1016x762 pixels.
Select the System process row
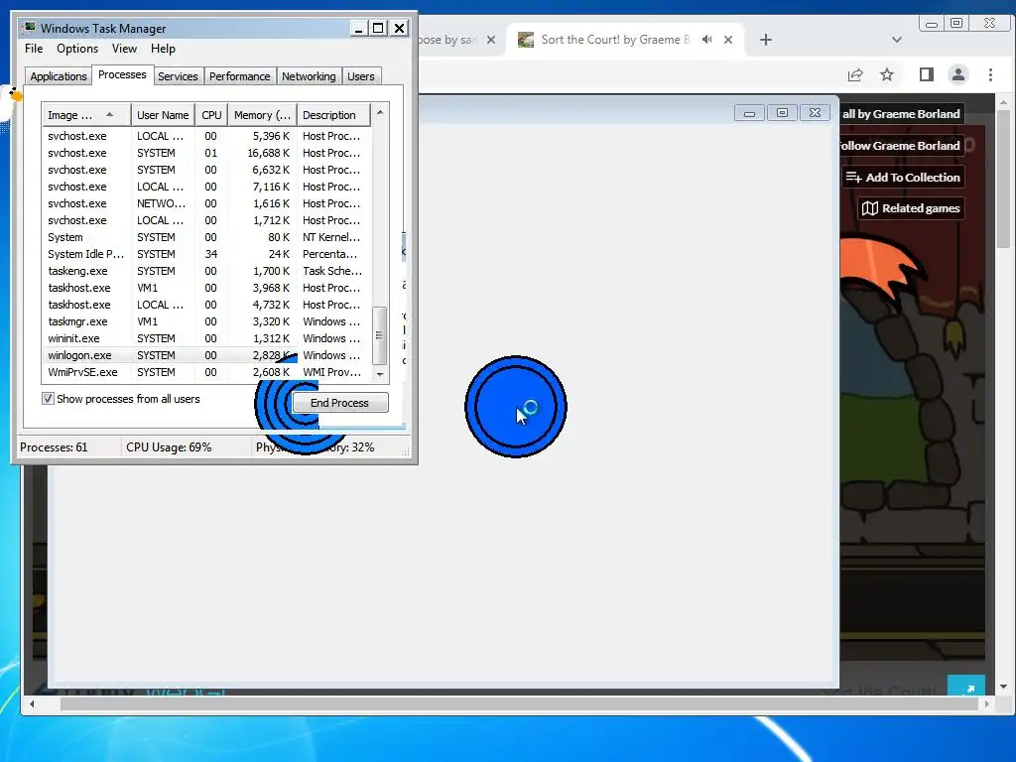pos(206,237)
